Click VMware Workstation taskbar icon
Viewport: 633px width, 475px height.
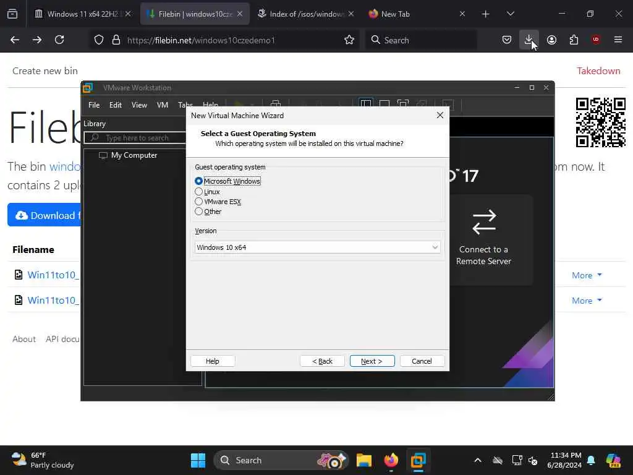[x=418, y=460]
